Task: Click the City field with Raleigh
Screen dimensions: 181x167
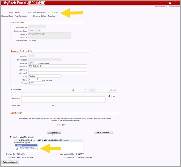Action: [x=45, y=76]
